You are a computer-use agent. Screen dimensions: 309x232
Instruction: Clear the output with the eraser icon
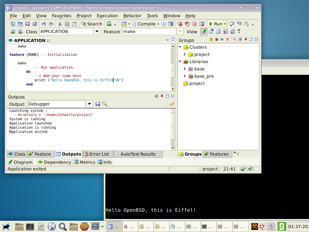(172, 104)
